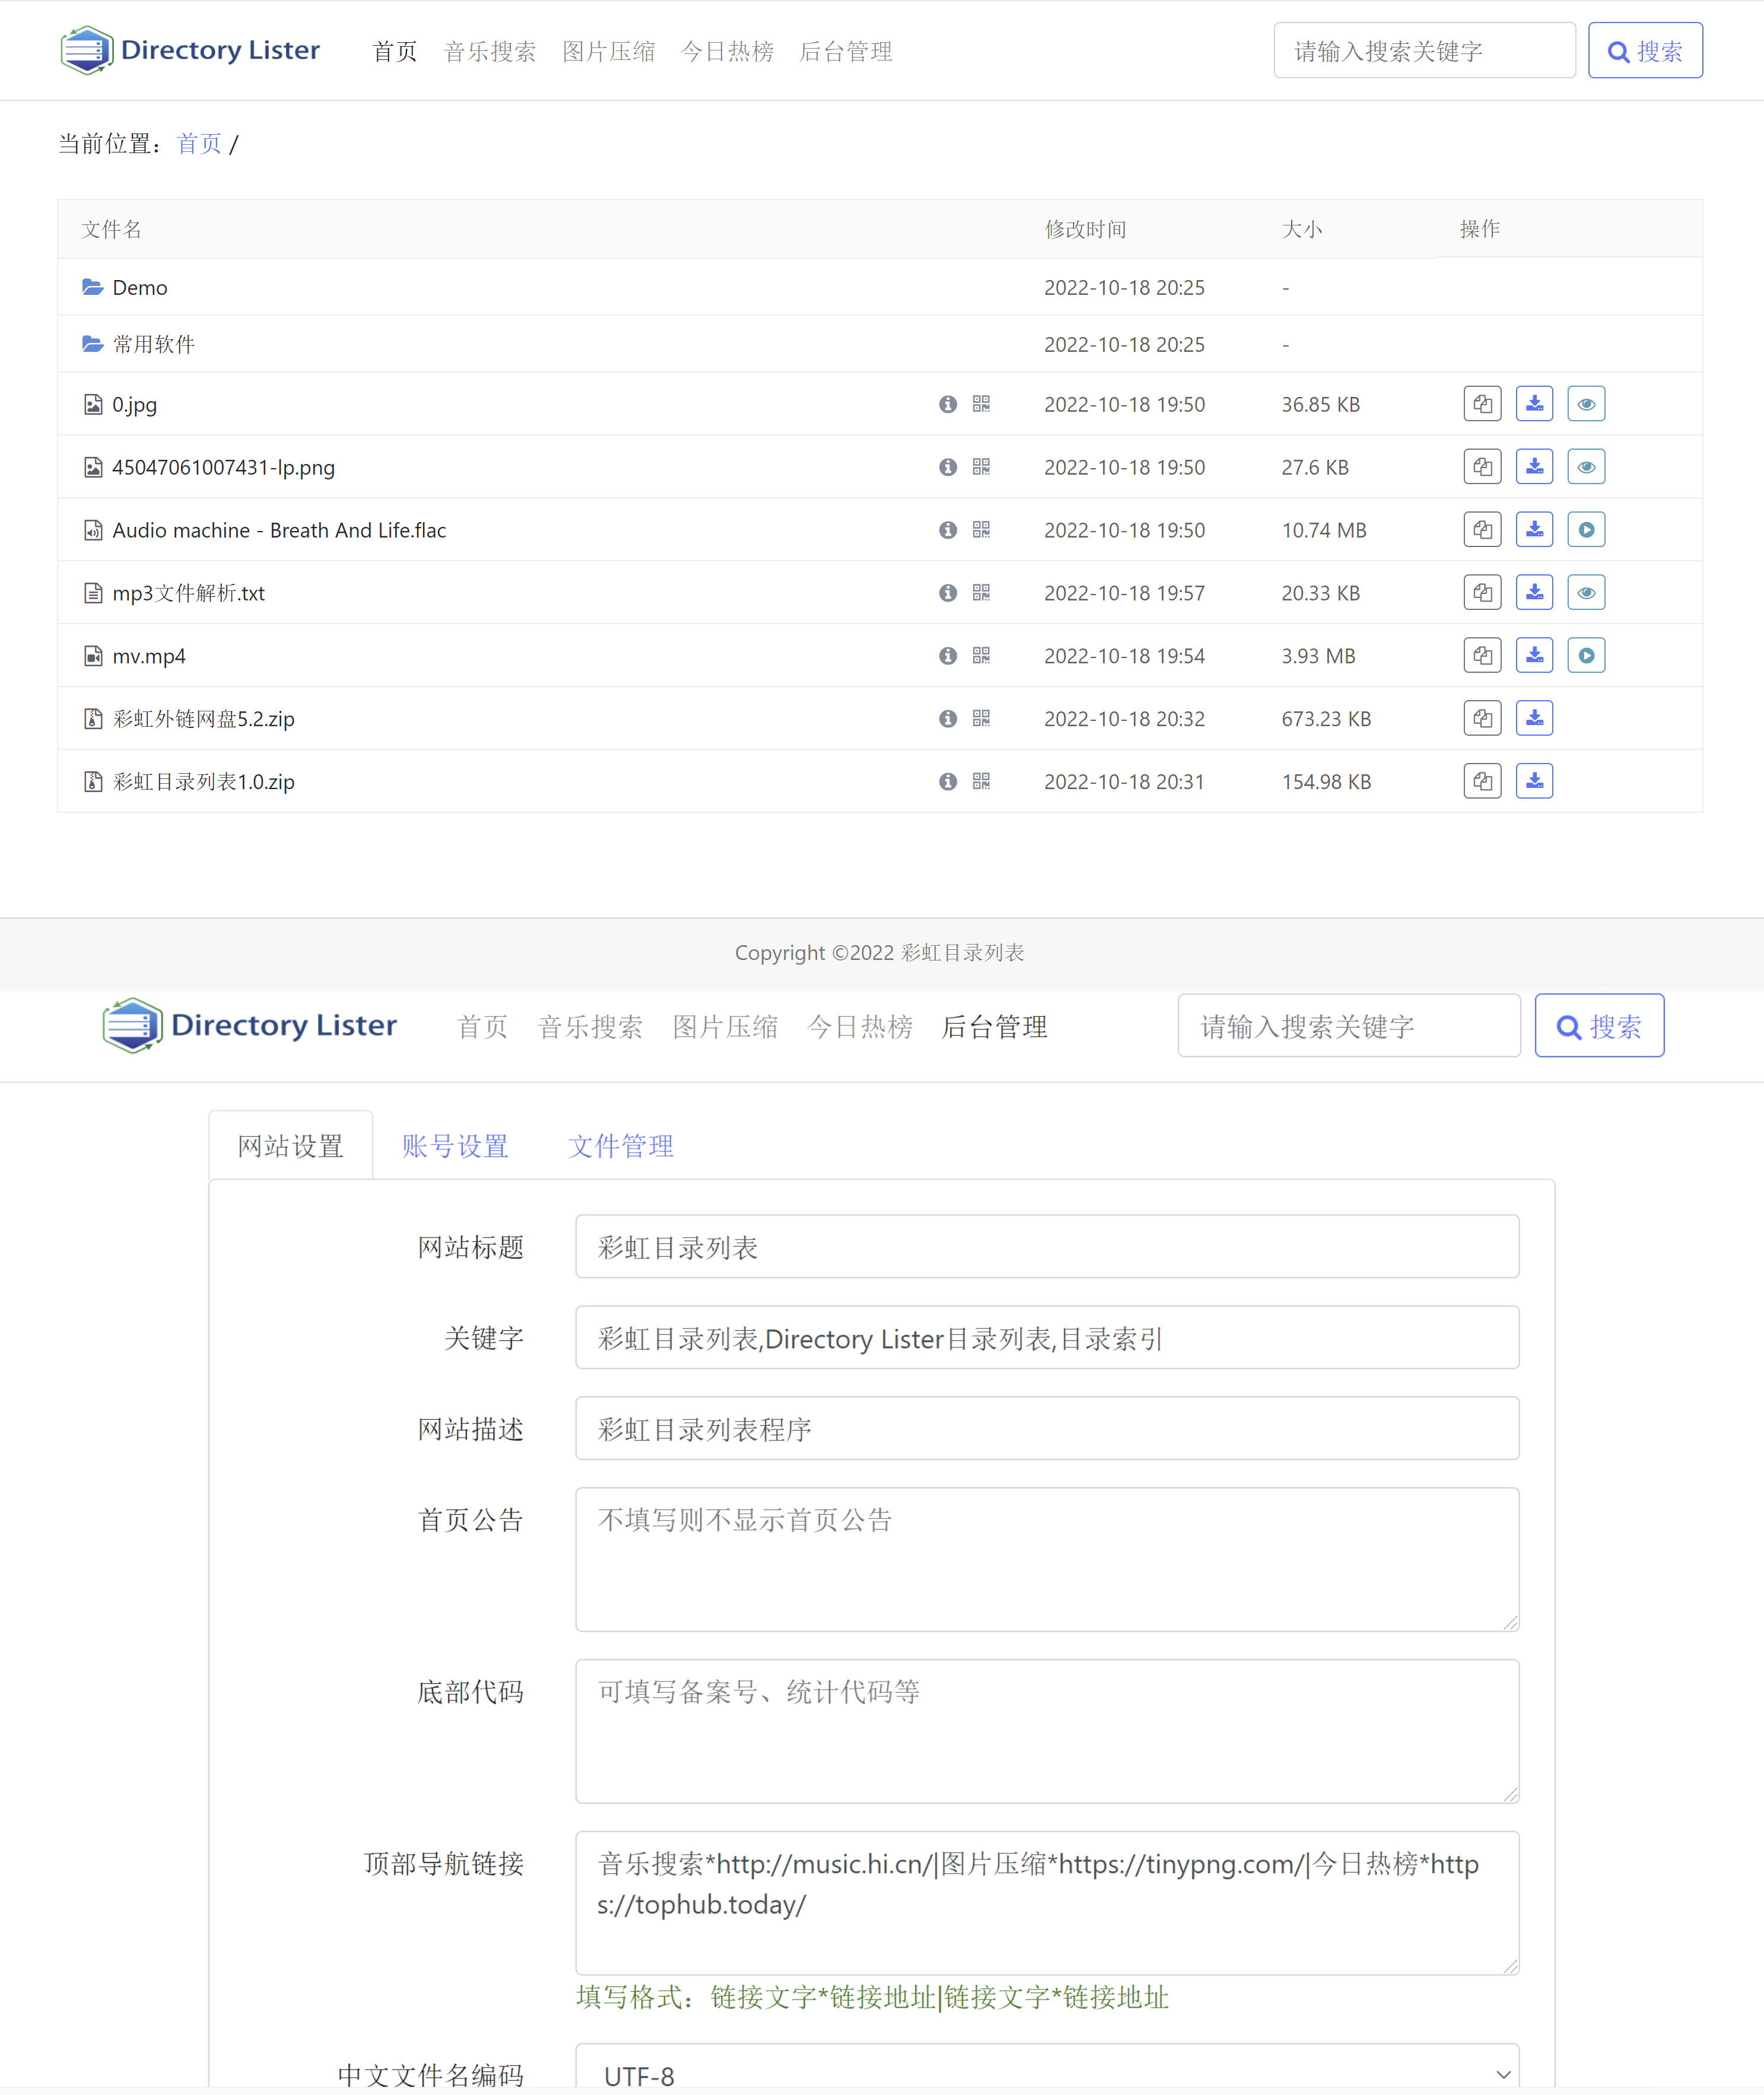Copy link of Breath And Life.flac
Image resolution: width=1764 pixels, height=2095 pixels.
pyautogui.click(x=1482, y=530)
